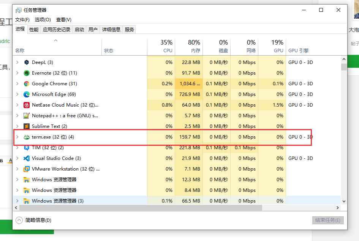The width and height of the screenshot is (359, 241).
Task: Select the TIM (32 位) (2) process name
Action: [48, 148]
